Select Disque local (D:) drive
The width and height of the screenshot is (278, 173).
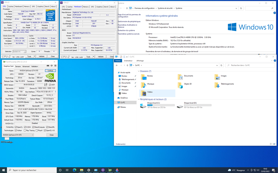(194, 105)
